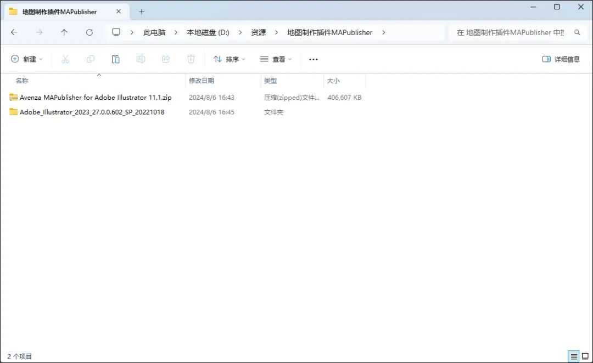Open the three-dots more options menu
The image size is (593, 363).
[313, 59]
